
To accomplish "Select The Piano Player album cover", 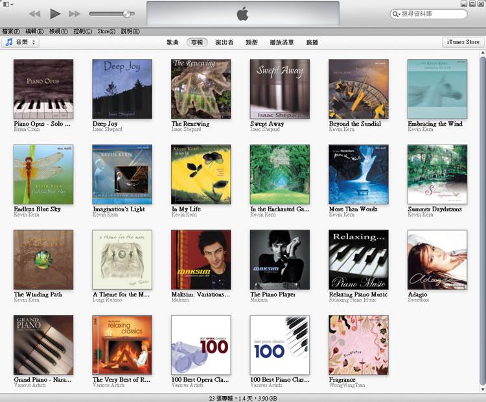I will click(x=280, y=260).
